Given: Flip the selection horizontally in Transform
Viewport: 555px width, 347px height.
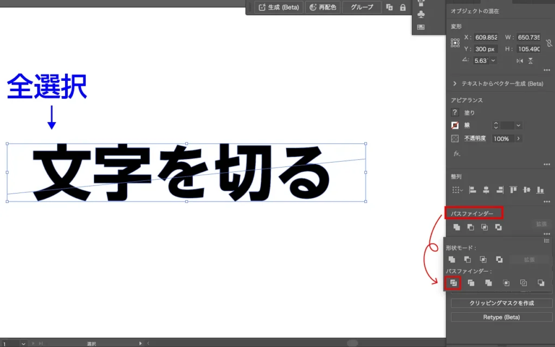Looking at the screenshot, I should click(520, 61).
